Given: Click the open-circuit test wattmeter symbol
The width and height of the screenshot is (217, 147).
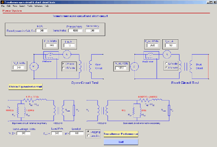Looking at the screenshot, I should [51, 55].
